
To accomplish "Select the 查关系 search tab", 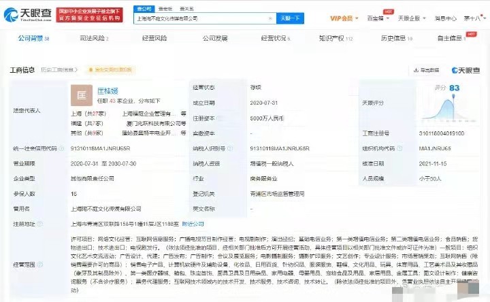I will click(186, 9).
